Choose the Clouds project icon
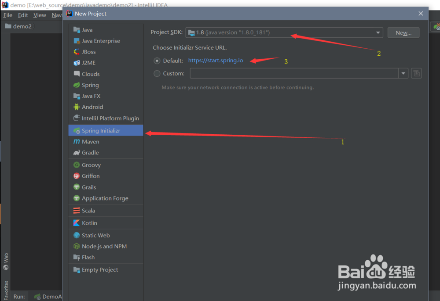 [x=76, y=74]
